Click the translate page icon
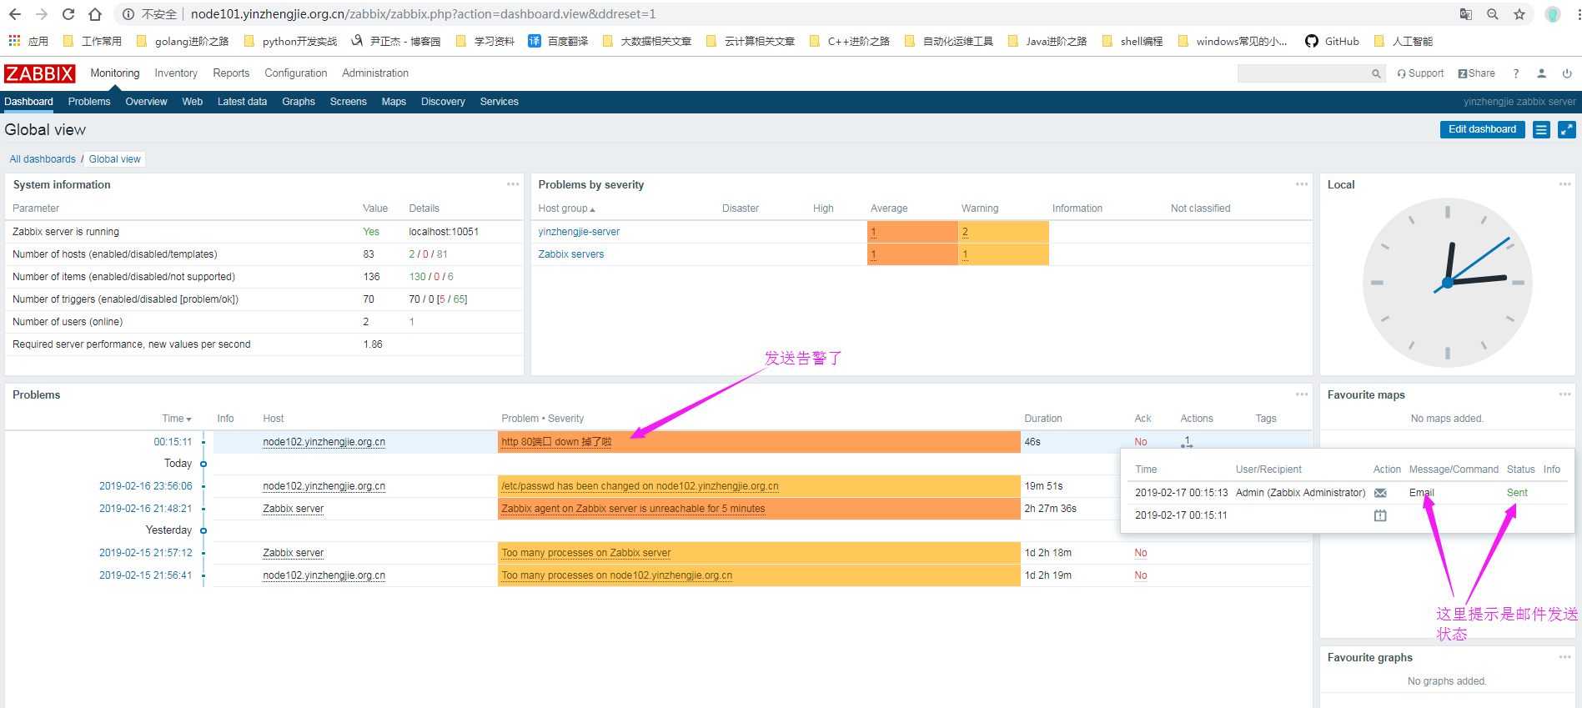 coord(1466,14)
